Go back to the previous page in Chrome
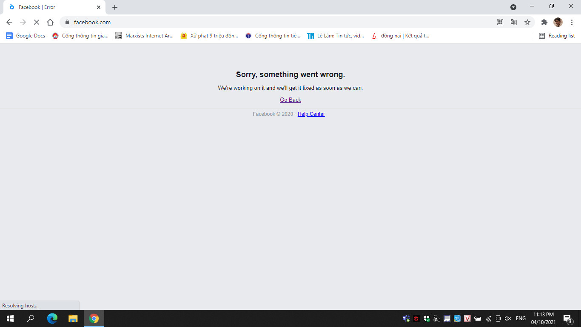 coord(9,22)
